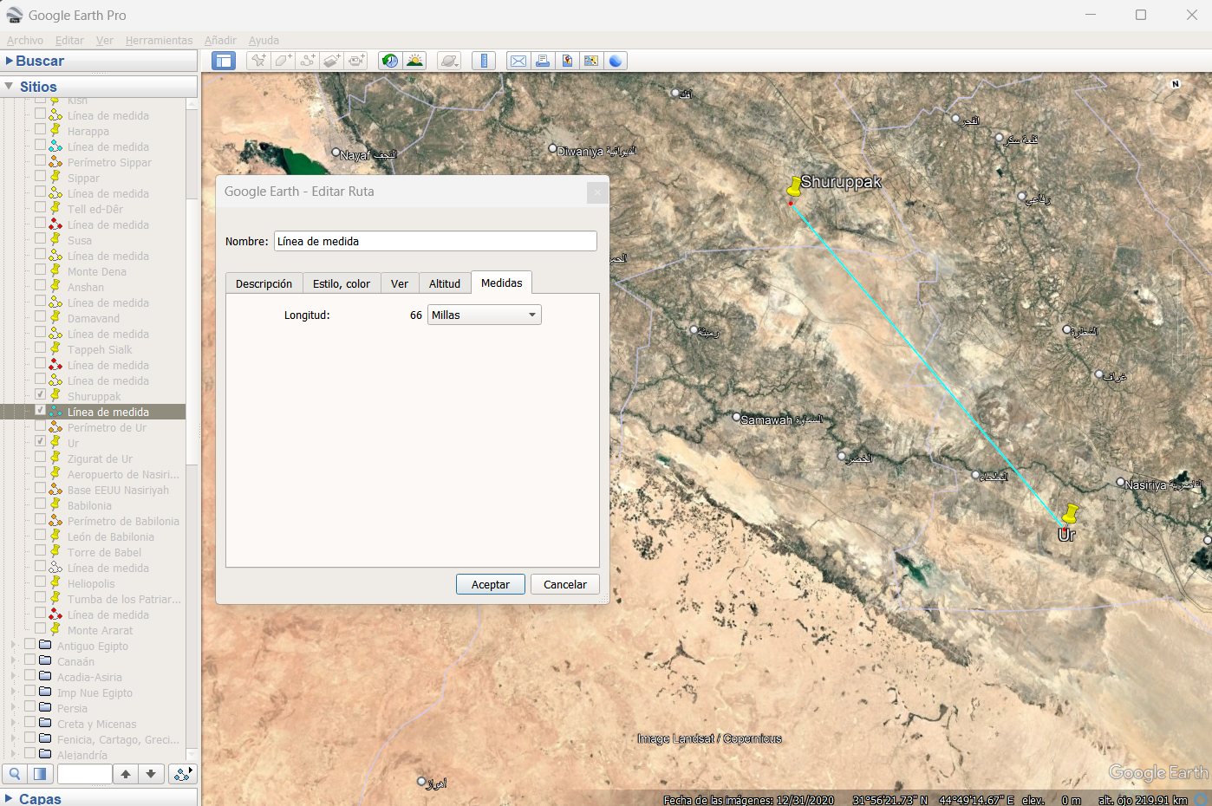Expand the Capas panel

click(x=9, y=798)
